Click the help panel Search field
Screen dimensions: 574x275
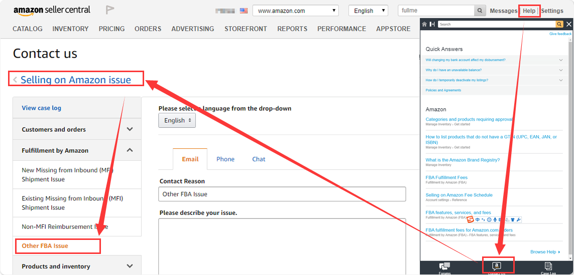click(x=496, y=24)
